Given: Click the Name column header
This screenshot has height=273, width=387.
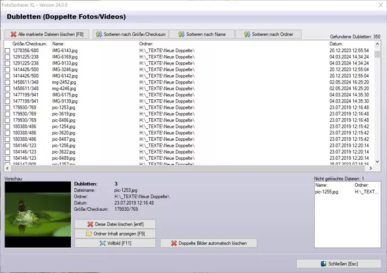Looking at the screenshot, I should [59, 44].
